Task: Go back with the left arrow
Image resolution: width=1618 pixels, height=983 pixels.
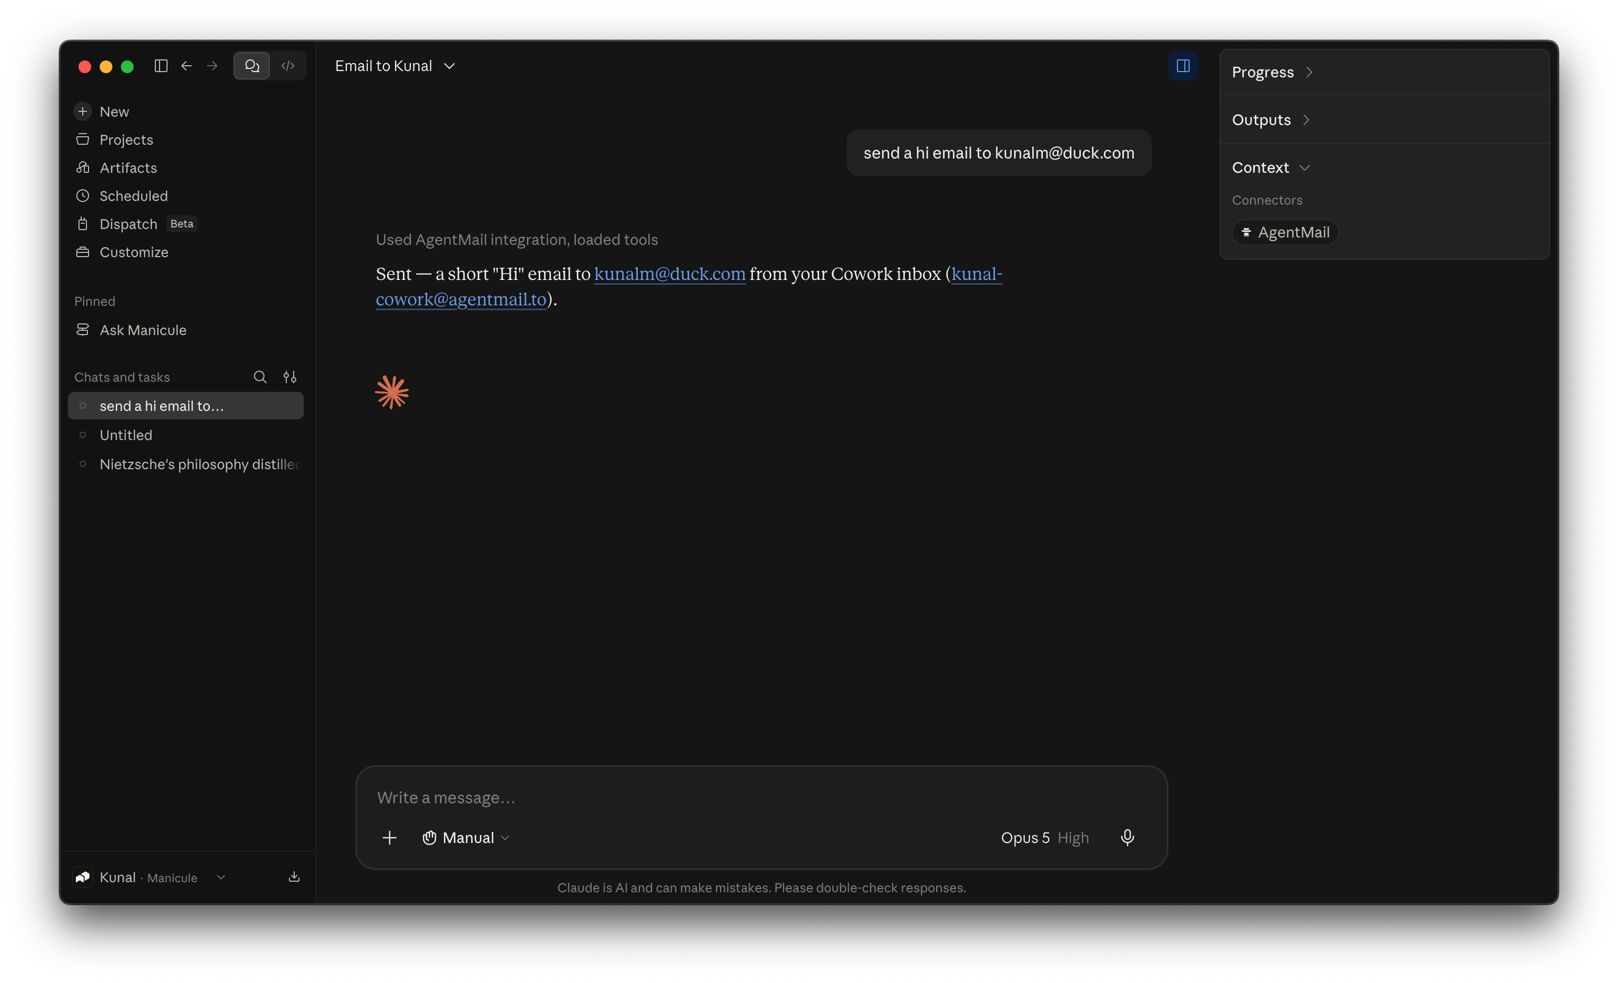Action: (187, 66)
